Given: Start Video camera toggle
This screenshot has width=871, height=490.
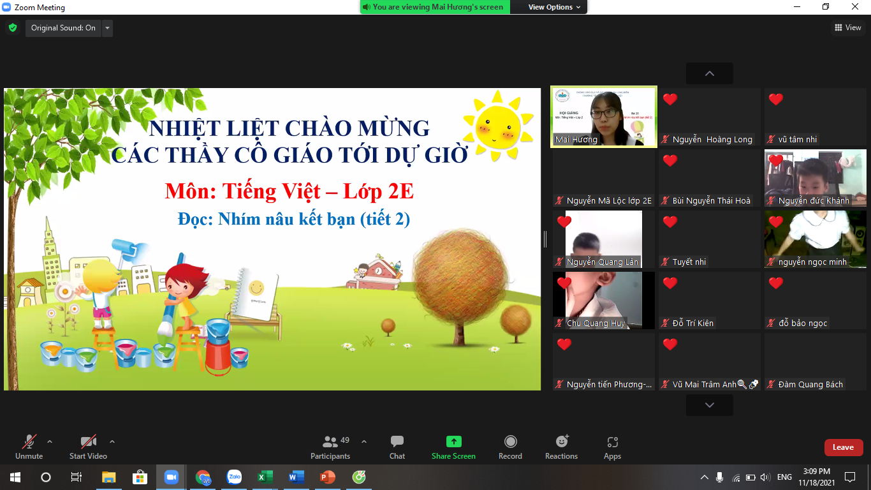Looking at the screenshot, I should [x=88, y=447].
